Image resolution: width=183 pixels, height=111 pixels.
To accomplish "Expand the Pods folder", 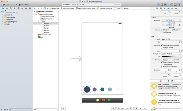I will pos(3,24).
